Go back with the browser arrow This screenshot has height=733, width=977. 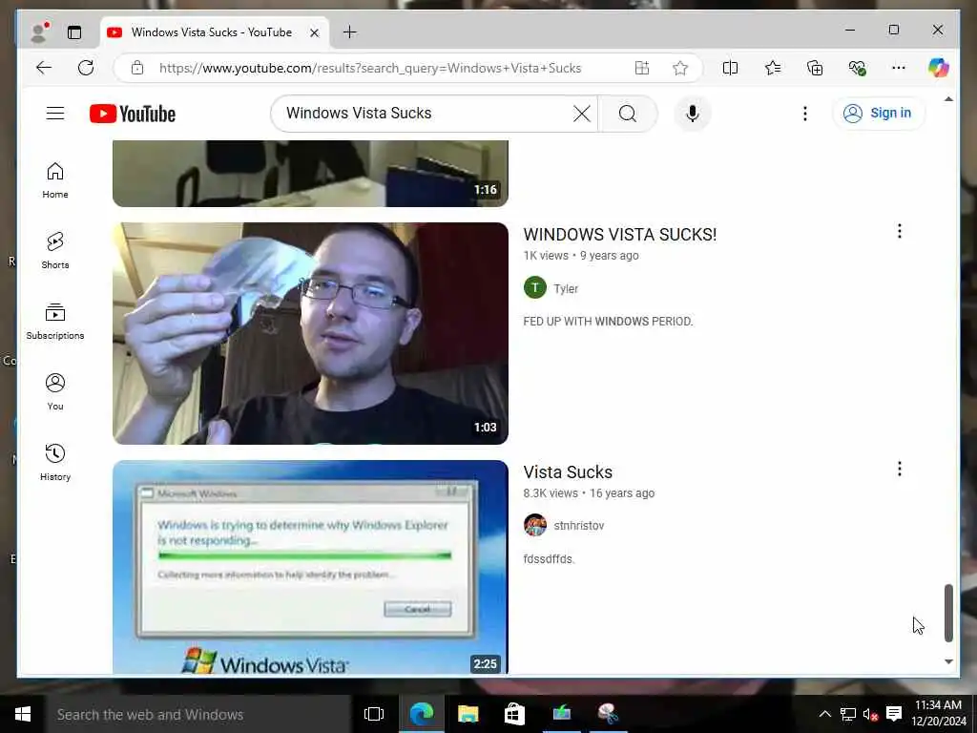(x=44, y=68)
